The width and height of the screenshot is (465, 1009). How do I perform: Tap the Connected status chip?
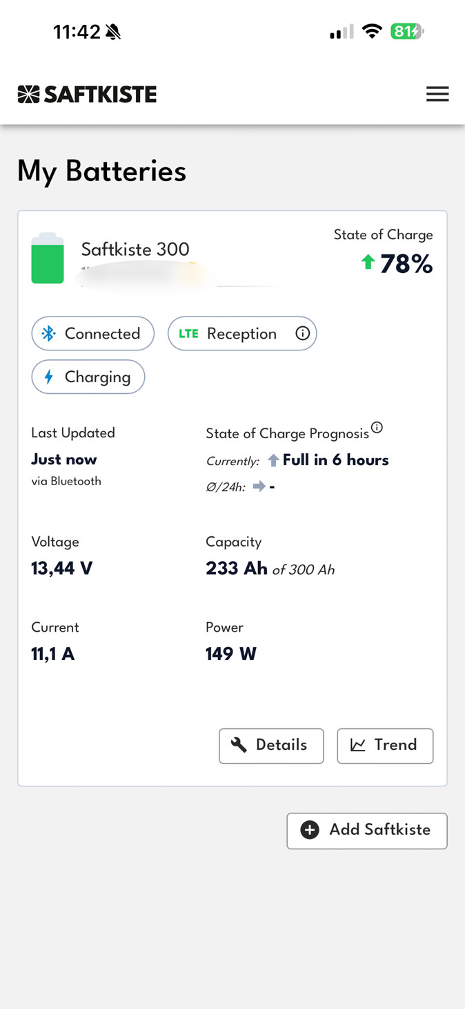[92, 334]
